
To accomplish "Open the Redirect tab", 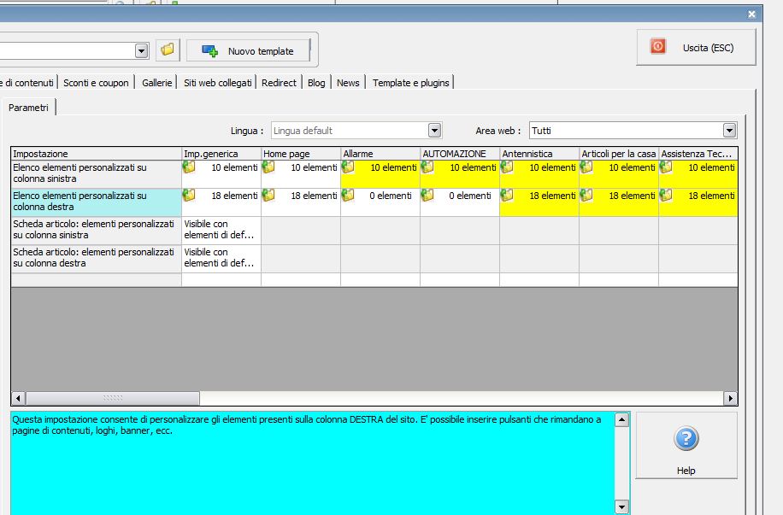I will 279,83.
